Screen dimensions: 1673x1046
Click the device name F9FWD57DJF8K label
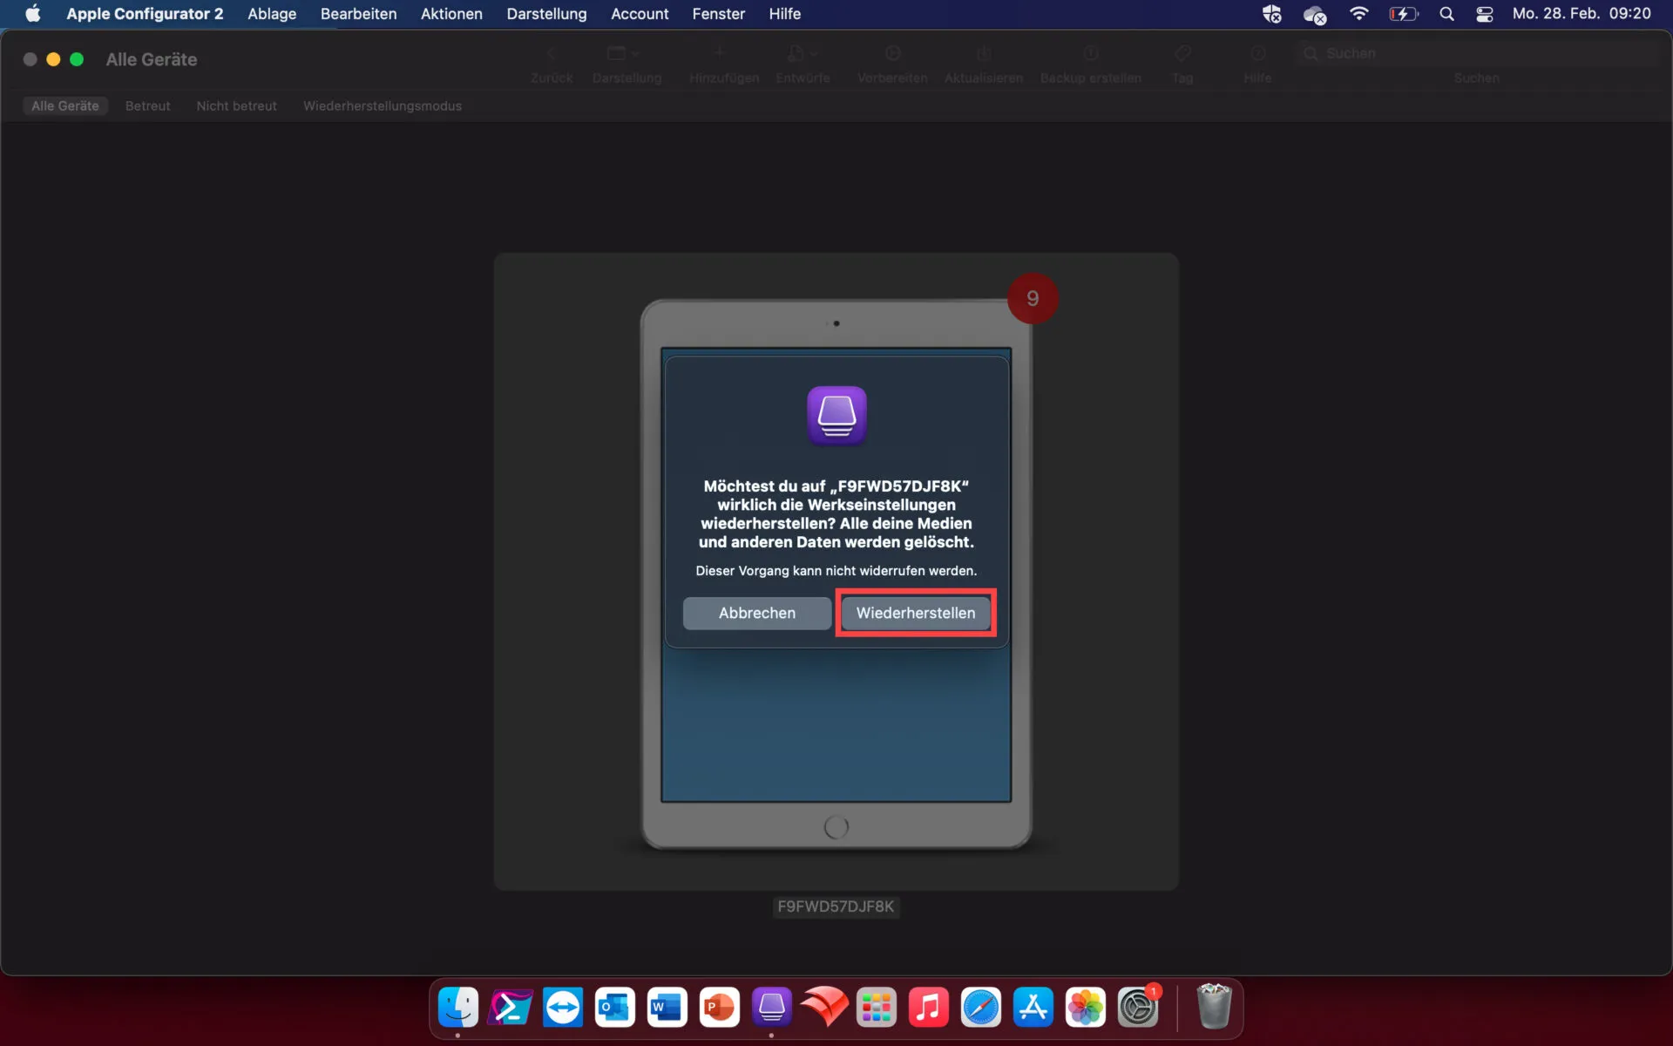point(836,907)
